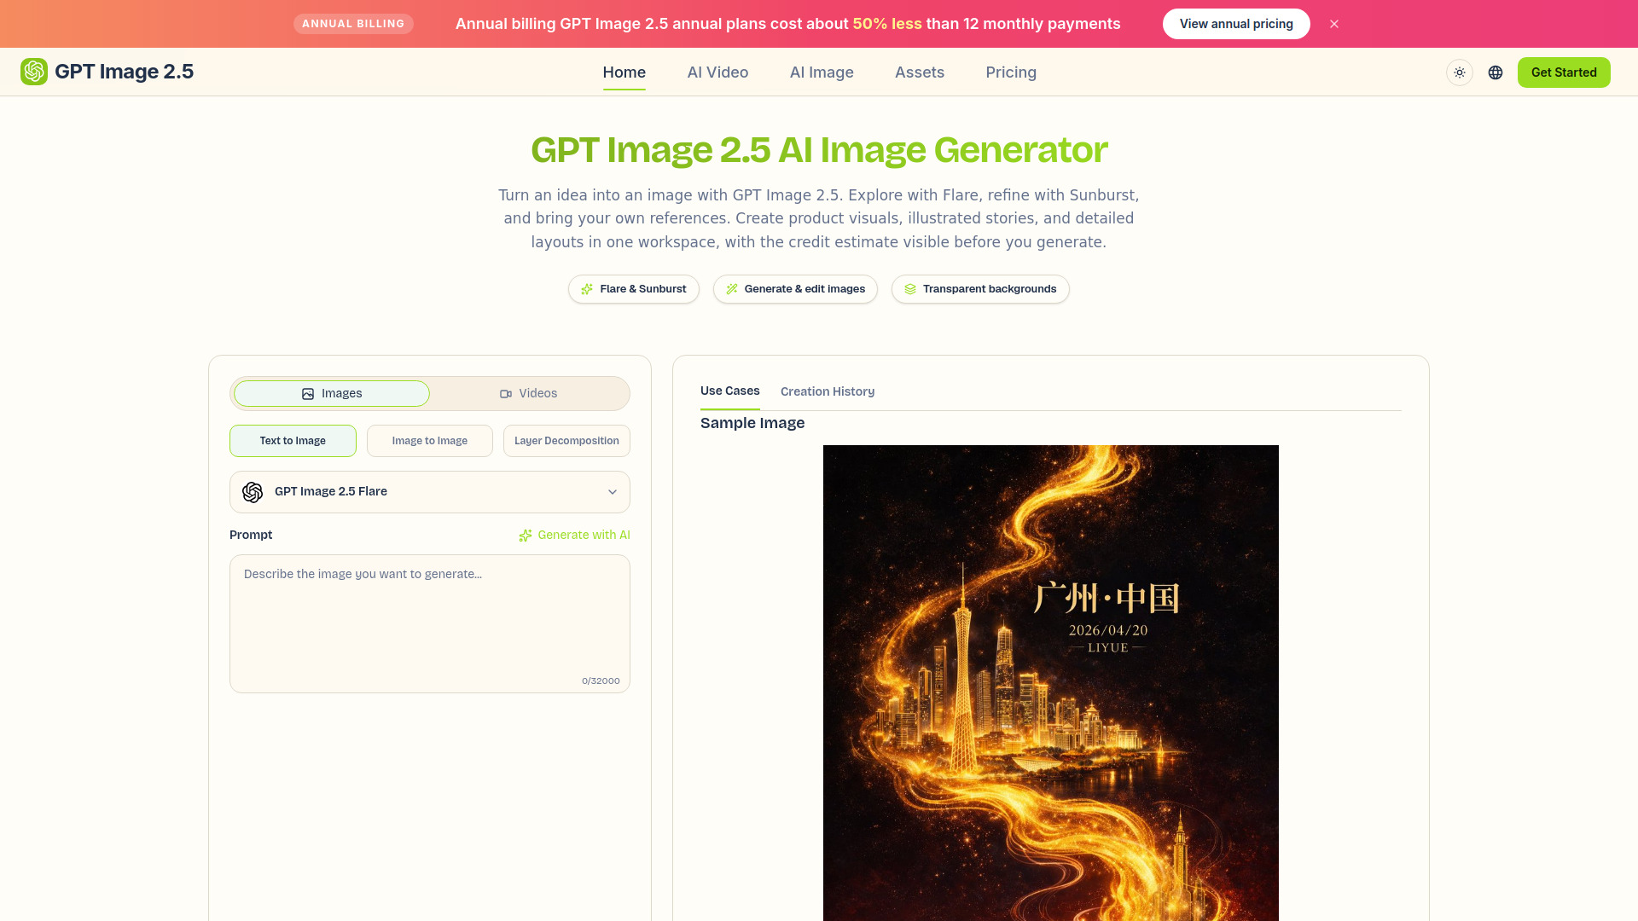The width and height of the screenshot is (1638, 921).
Task: Click the sparkle icon on Flare & Sunburst
Action: click(587, 289)
